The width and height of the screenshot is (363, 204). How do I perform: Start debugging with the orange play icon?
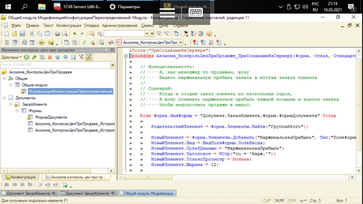coord(41,42)
